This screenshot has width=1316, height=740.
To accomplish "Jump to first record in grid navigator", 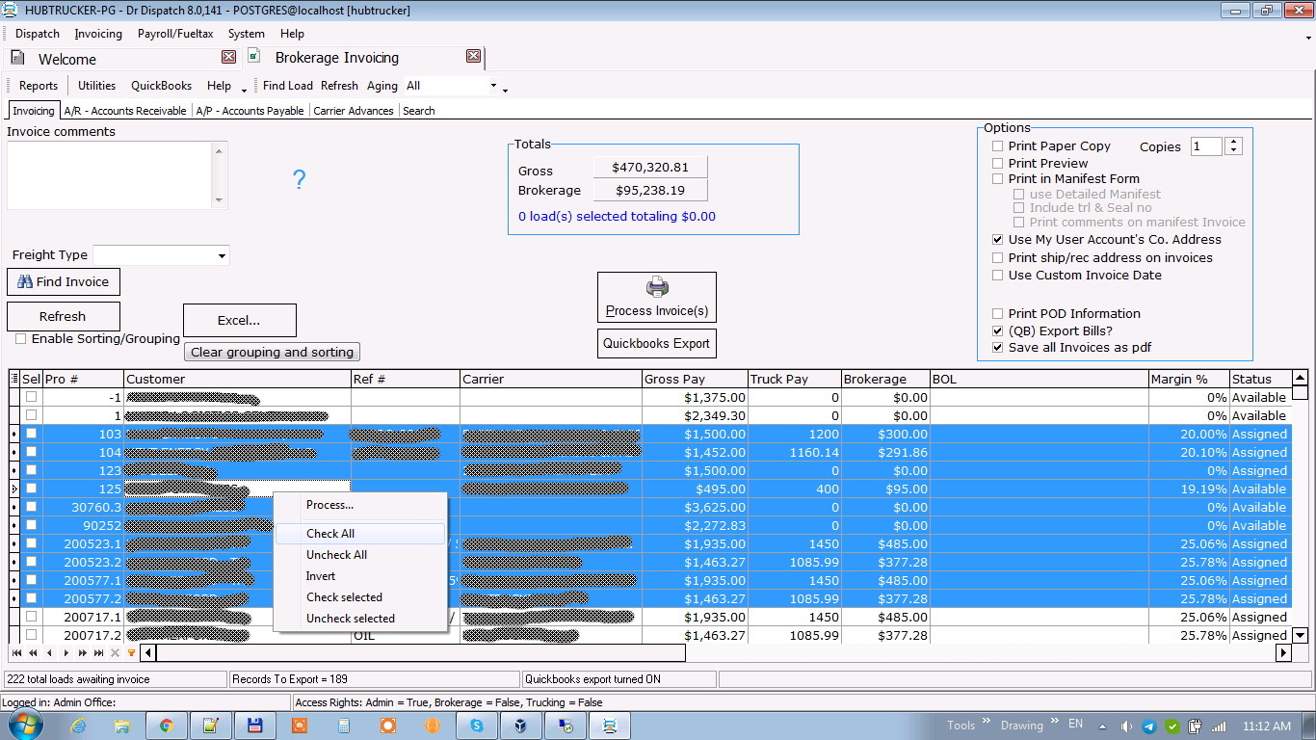I will tap(16, 653).
